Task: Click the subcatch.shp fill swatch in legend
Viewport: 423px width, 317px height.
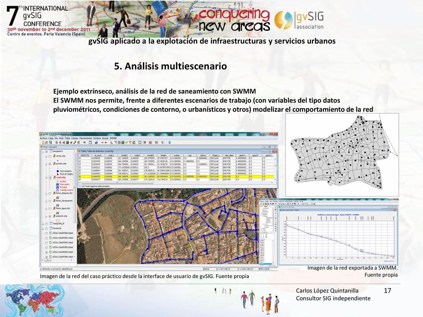Action: pyautogui.click(x=58, y=221)
